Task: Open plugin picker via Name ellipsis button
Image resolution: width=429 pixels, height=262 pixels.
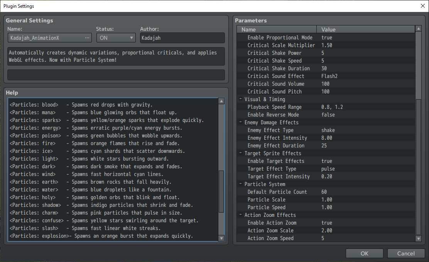Action: (87, 38)
